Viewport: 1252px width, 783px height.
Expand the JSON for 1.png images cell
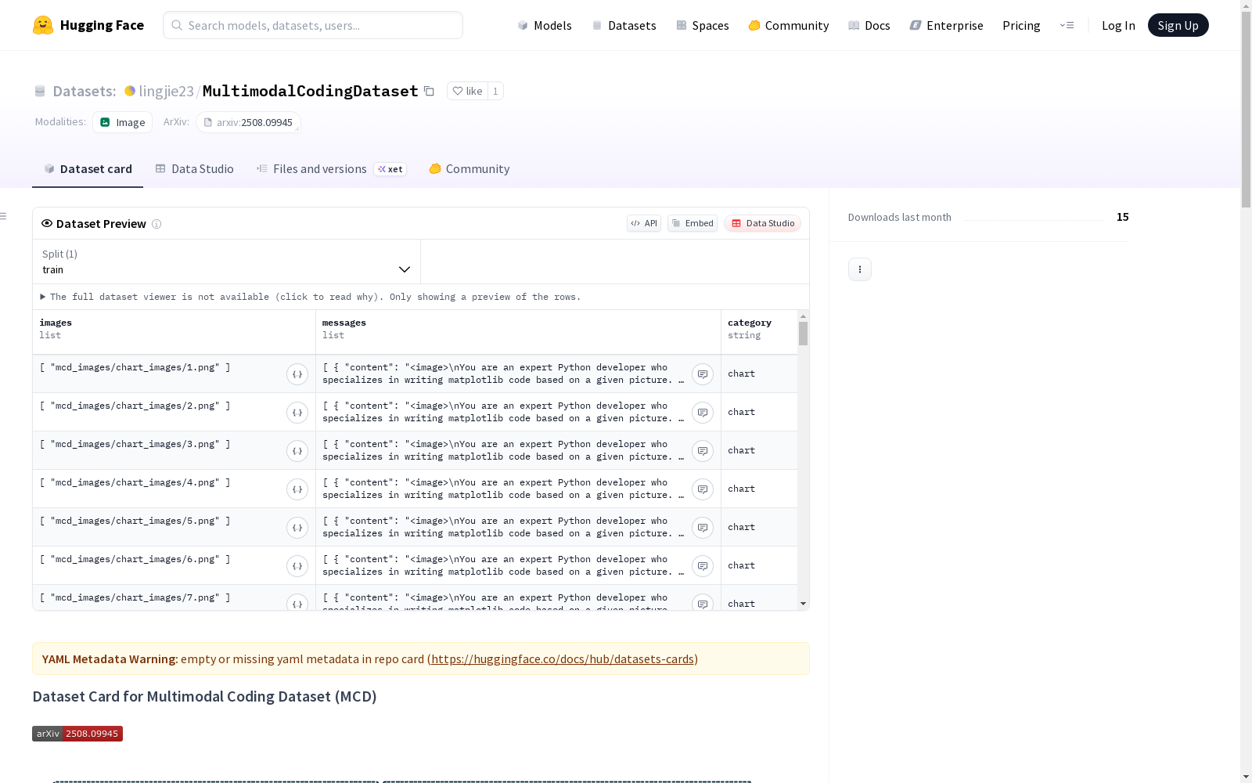click(297, 374)
